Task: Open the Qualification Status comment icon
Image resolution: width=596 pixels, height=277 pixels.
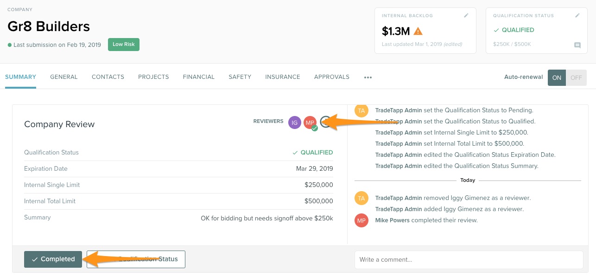Action: 577,45
